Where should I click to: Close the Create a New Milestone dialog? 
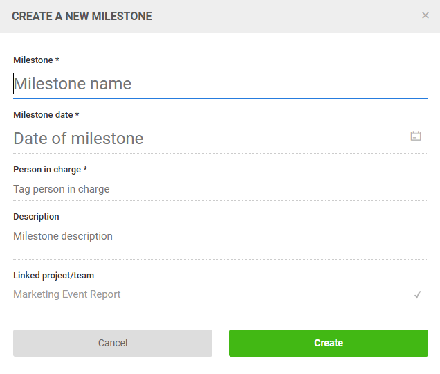425,15
